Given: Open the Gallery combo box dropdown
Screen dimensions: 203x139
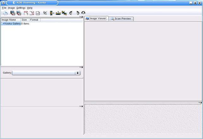Looking at the screenshot, I should pos(77,73).
